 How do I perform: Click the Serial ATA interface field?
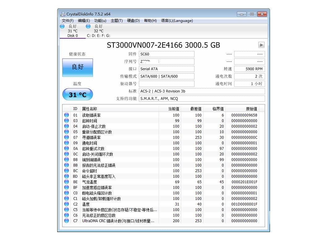click(x=167, y=69)
